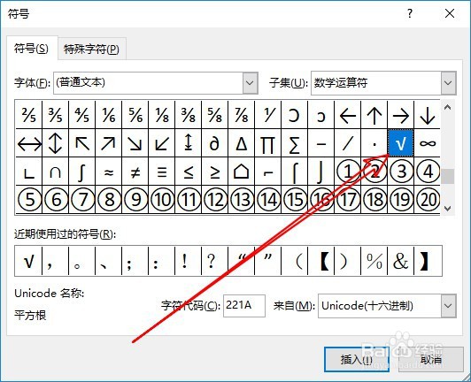This screenshot has height=382, width=471.
Task: Select the summation ∑ symbol
Action: click(294, 143)
